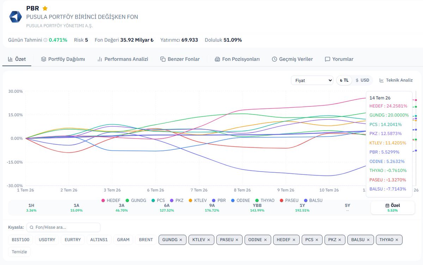Screen dimensions: 423x265
Task: Toggle ODINE series in chart legend
Action: (x=240, y=200)
